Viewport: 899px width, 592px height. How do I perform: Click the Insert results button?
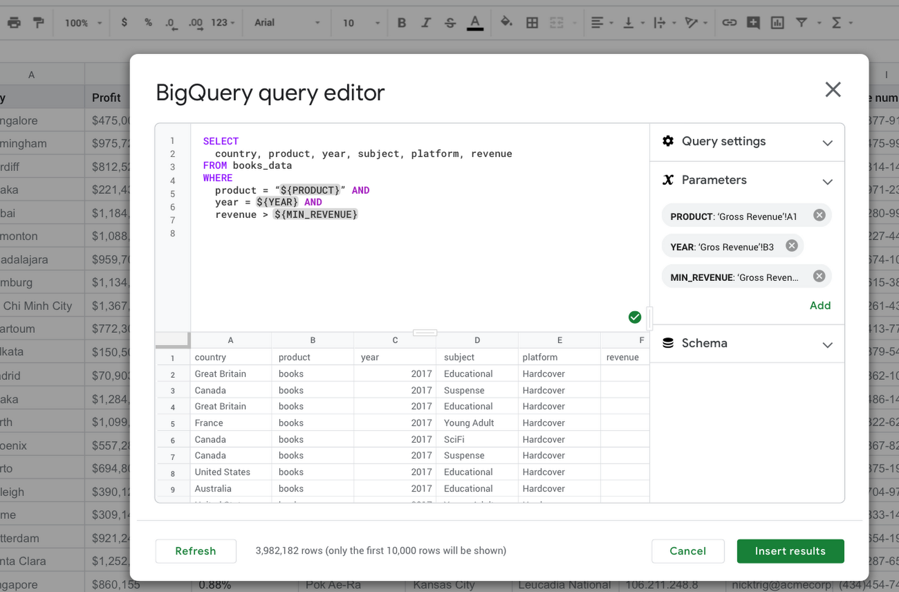click(790, 551)
